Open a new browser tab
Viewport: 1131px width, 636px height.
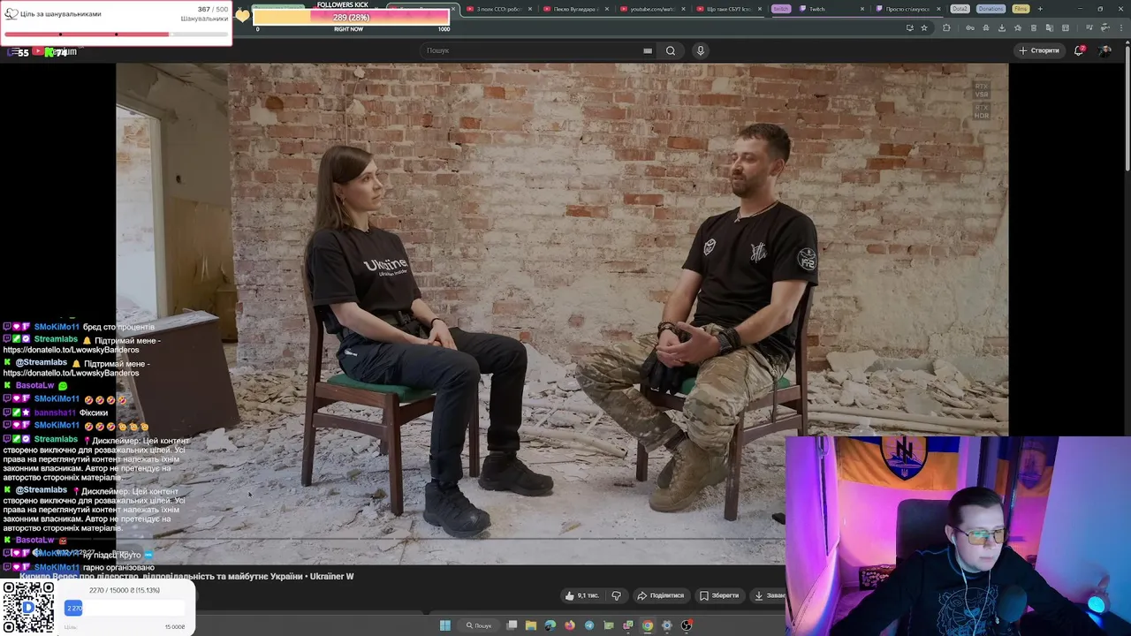coord(1040,9)
